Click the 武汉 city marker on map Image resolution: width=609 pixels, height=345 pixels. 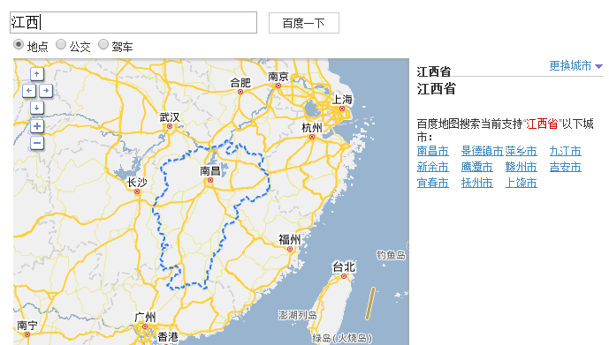170,126
